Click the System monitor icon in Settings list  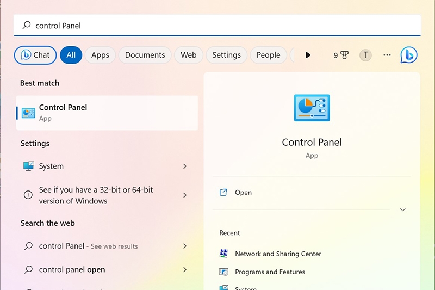click(x=28, y=166)
